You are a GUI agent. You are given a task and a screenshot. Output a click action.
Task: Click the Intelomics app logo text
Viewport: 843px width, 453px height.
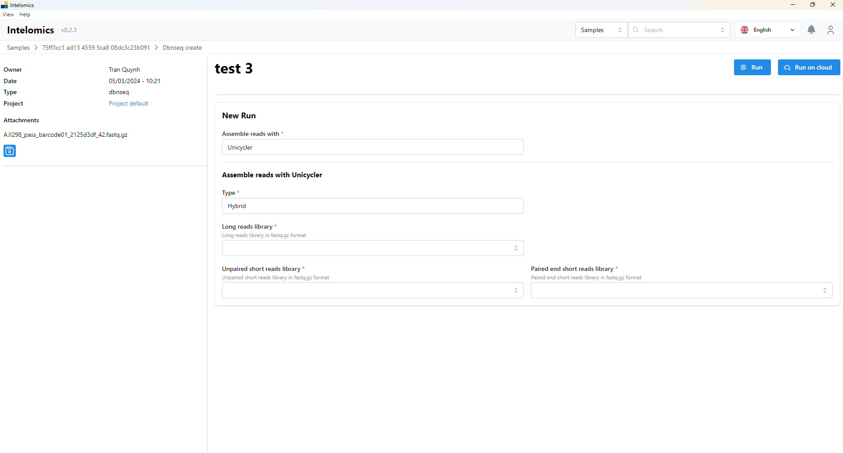pyautogui.click(x=31, y=30)
